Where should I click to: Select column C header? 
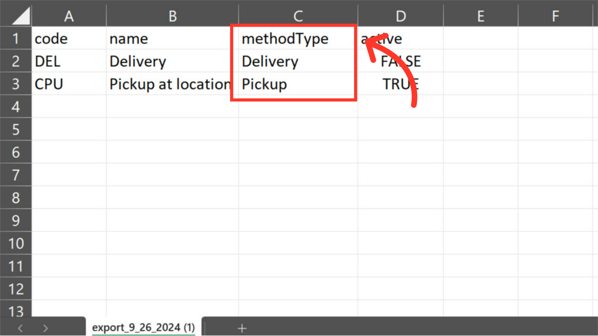[x=298, y=16]
